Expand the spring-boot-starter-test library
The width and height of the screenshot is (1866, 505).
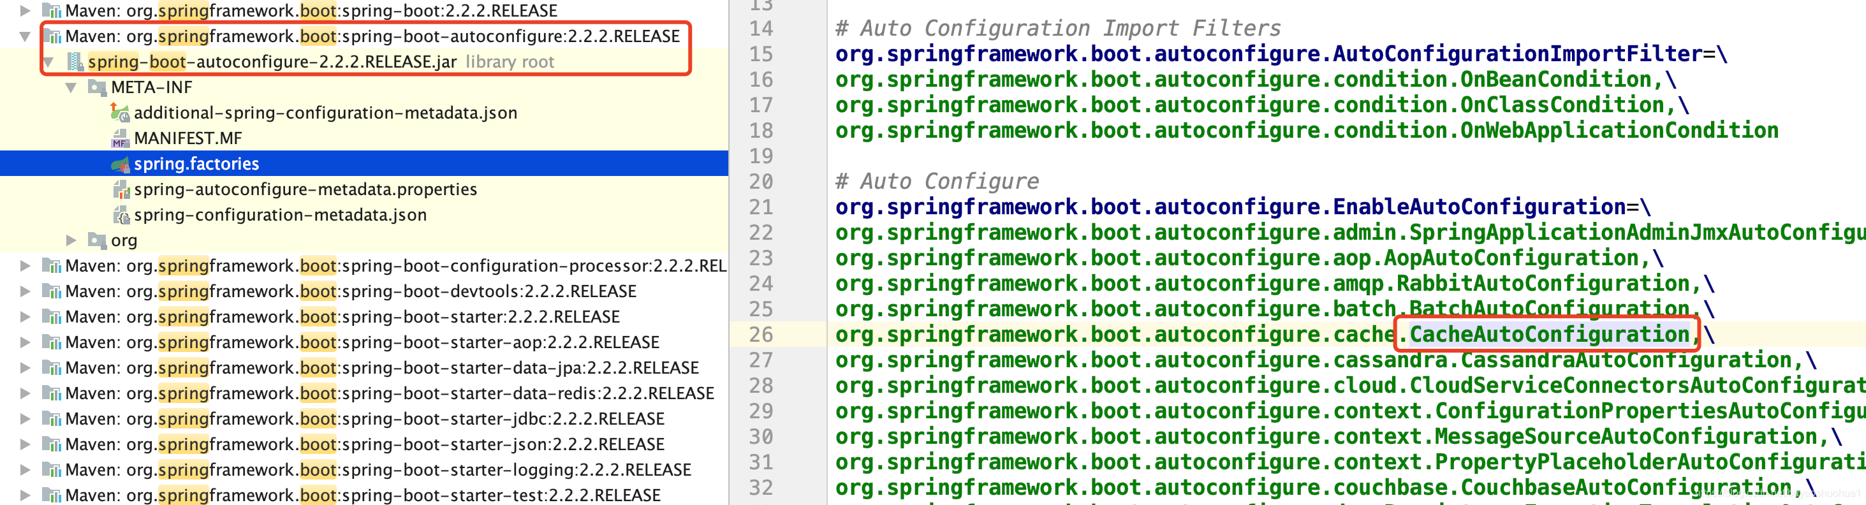click(25, 495)
